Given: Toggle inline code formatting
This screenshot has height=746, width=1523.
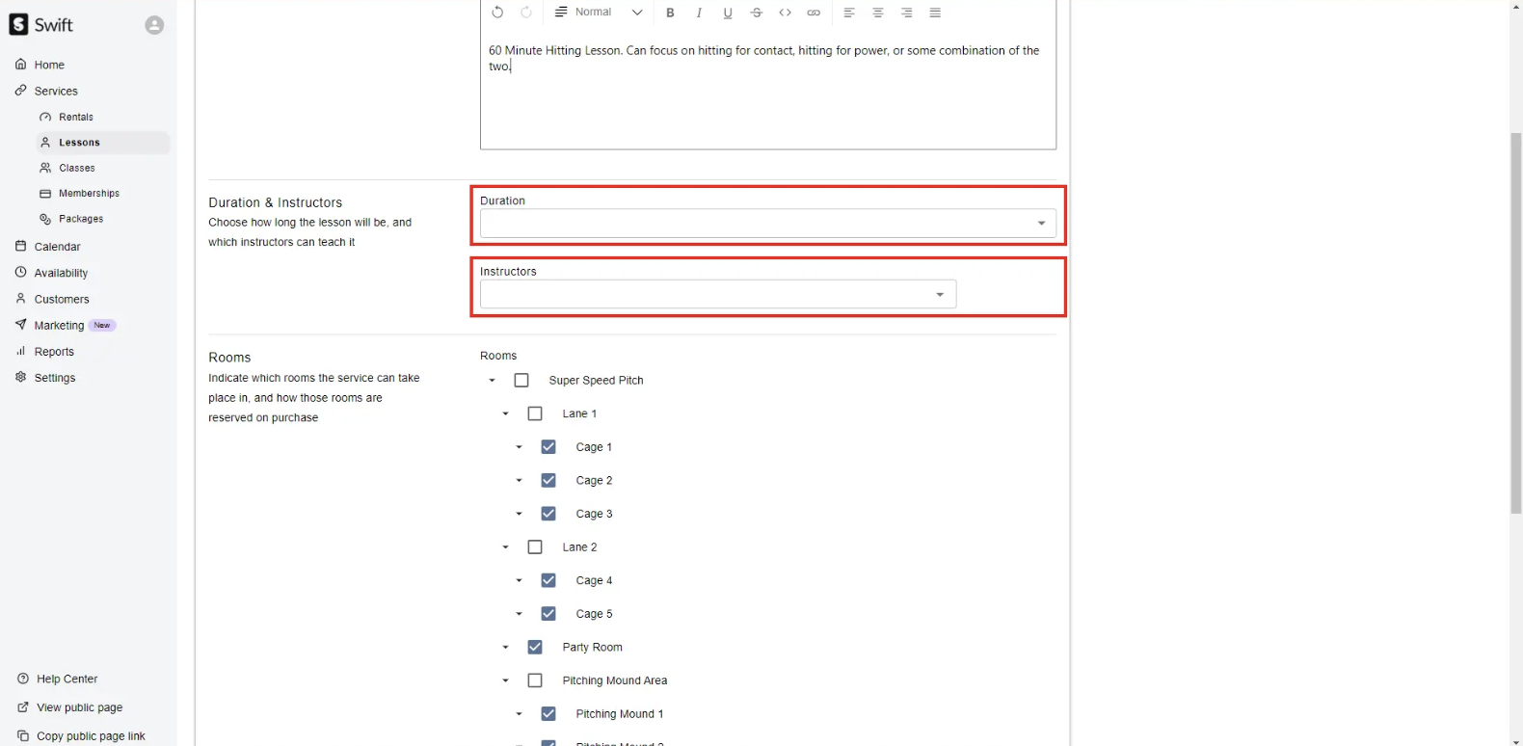Looking at the screenshot, I should pos(786,13).
